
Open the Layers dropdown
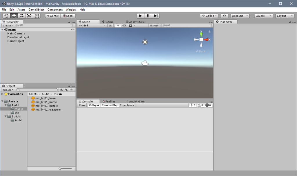263,16
